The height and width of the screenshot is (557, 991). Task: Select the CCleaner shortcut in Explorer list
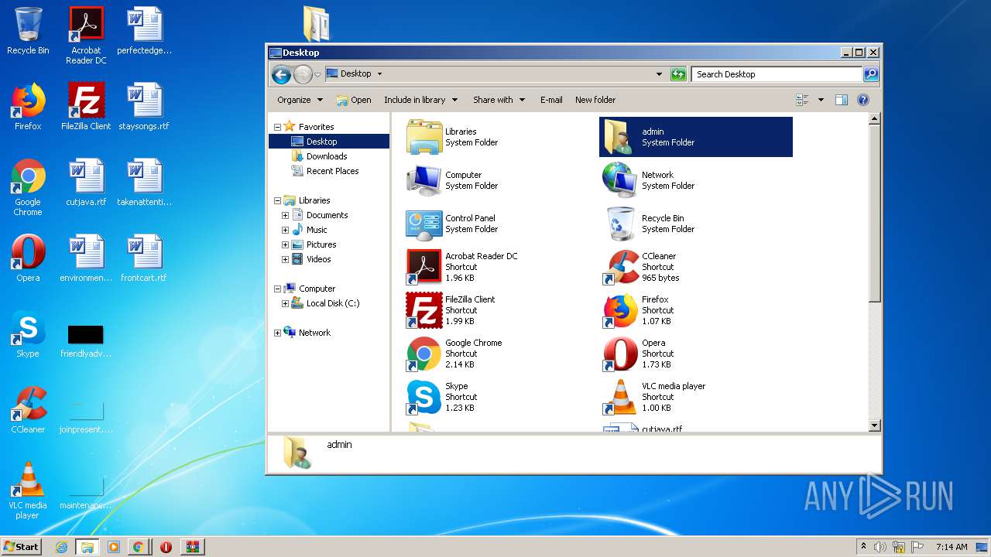[620, 267]
